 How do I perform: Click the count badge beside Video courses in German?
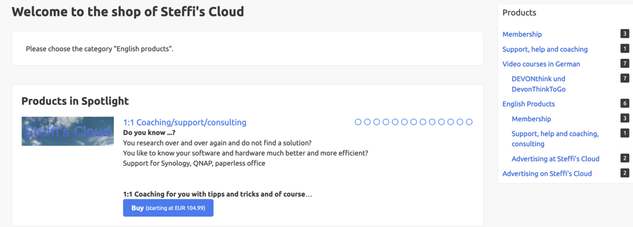(x=625, y=64)
